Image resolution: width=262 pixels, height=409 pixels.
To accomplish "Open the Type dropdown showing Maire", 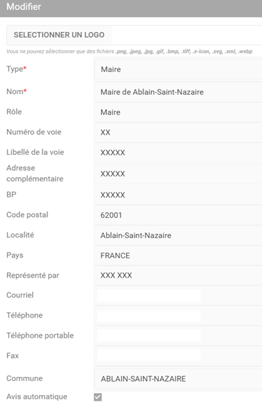I will [178, 69].
